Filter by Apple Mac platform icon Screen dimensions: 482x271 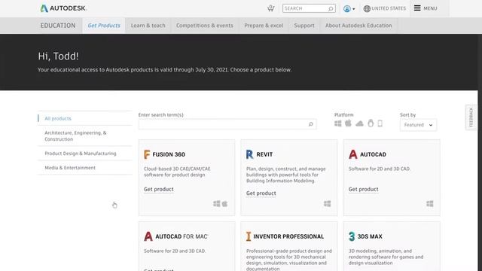tap(348, 123)
